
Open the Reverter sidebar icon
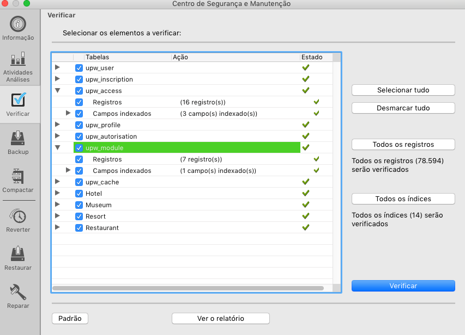coord(18,216)
